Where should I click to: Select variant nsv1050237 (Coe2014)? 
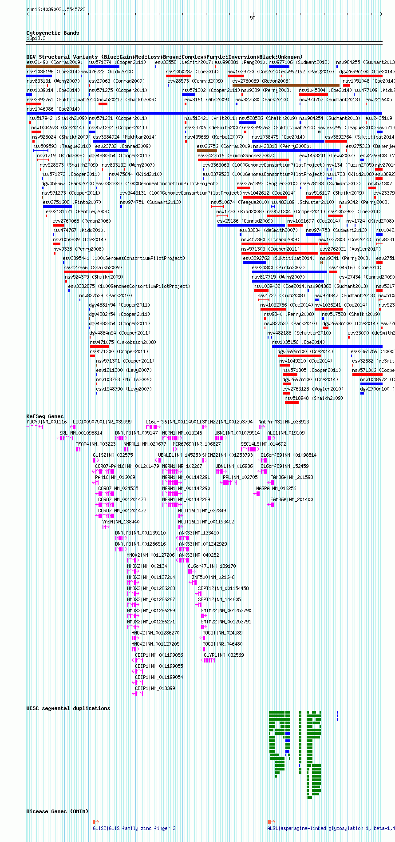click(192, 72)
